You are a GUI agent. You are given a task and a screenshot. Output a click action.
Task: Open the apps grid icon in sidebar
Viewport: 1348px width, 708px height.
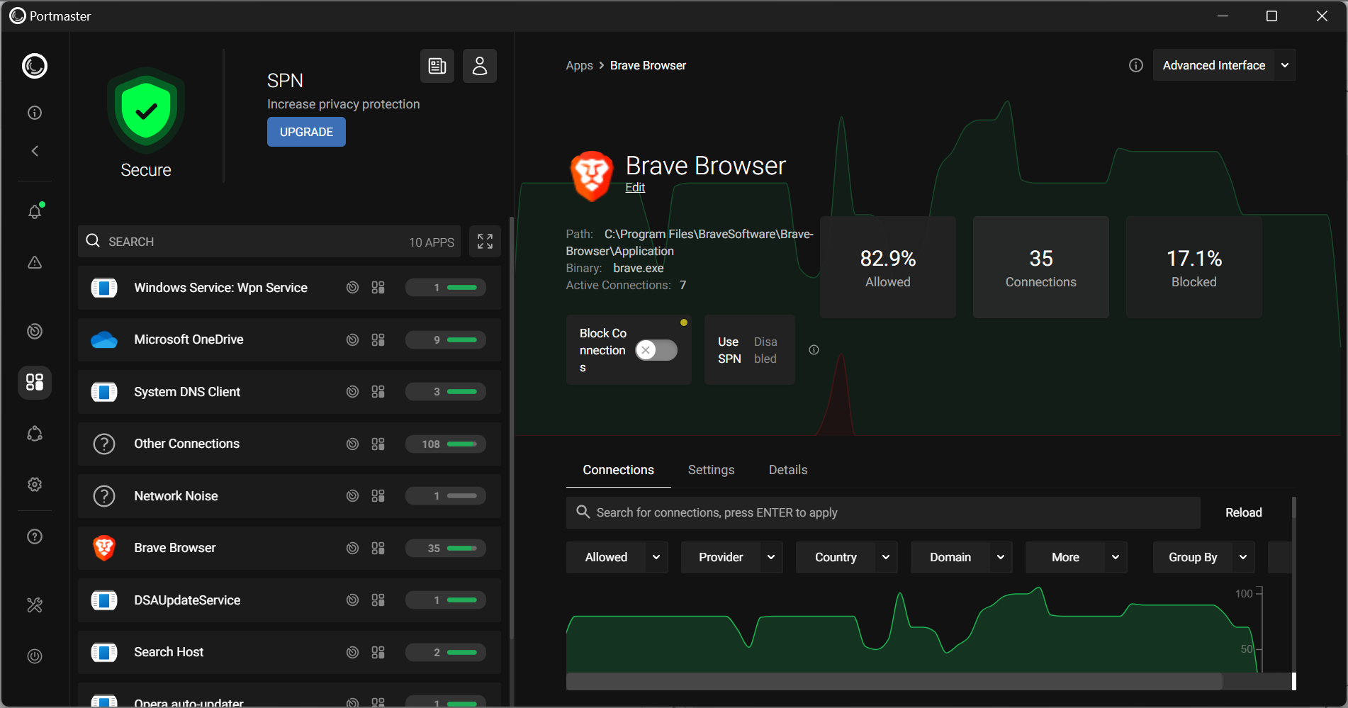[35, 382]
